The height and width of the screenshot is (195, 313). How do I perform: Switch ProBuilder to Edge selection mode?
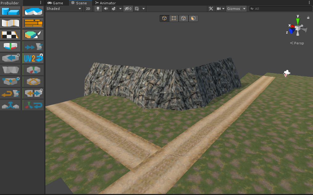(183, 18)
